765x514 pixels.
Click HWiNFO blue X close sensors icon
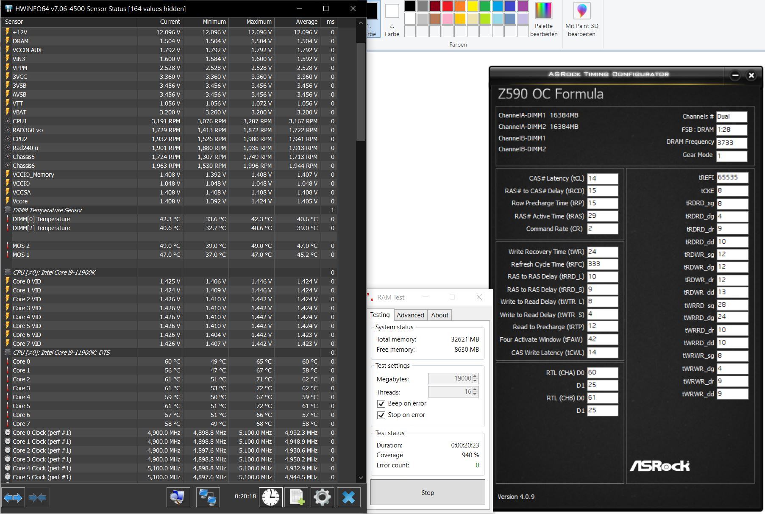click(348, 497)
